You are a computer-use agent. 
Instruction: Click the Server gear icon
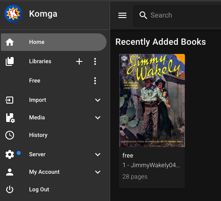pyautogui.click(x=10, y=154)
